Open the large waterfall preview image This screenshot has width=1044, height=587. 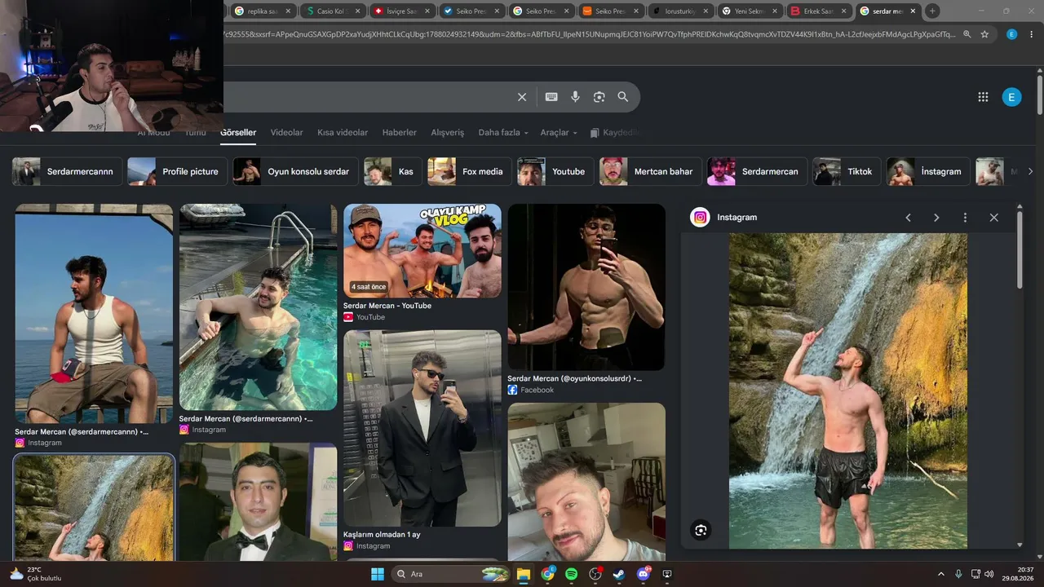[x=848, y=391]
